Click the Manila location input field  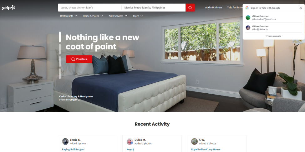coord(154,7)
